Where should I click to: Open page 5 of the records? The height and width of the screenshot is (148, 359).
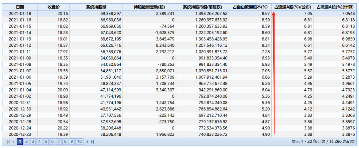(46, 142)
